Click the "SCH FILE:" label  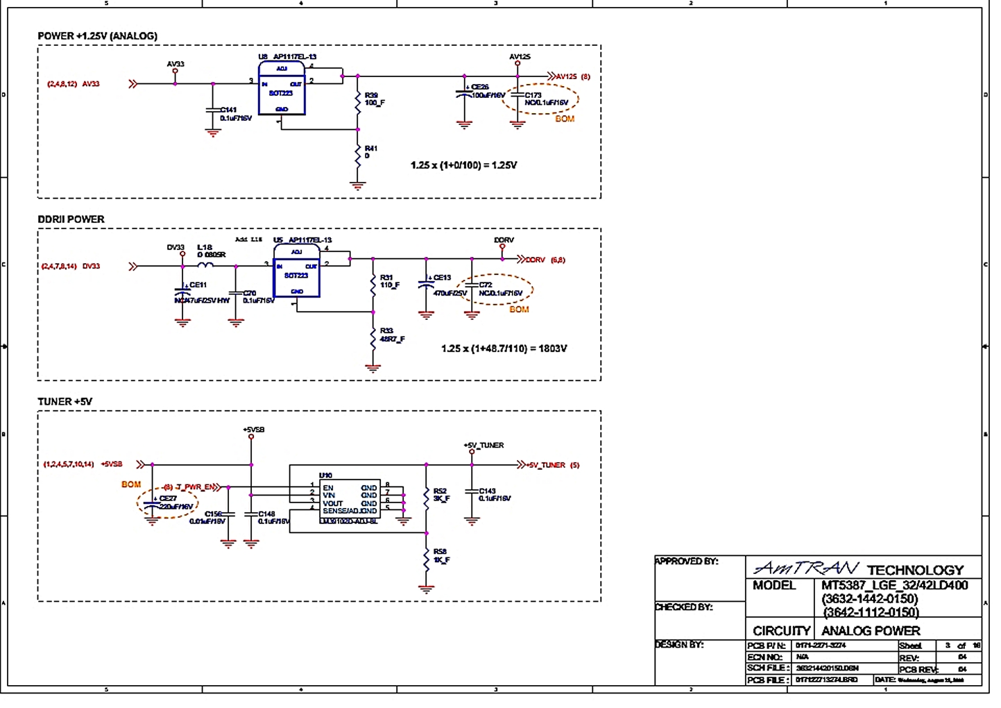(x=768, y=668)
